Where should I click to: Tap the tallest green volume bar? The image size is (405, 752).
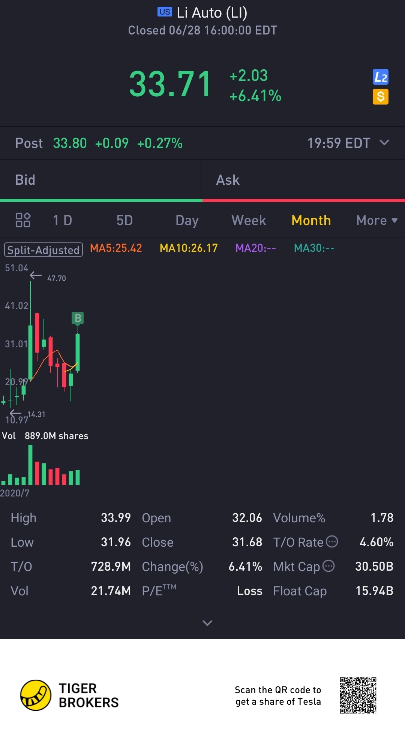coord(30,465)
